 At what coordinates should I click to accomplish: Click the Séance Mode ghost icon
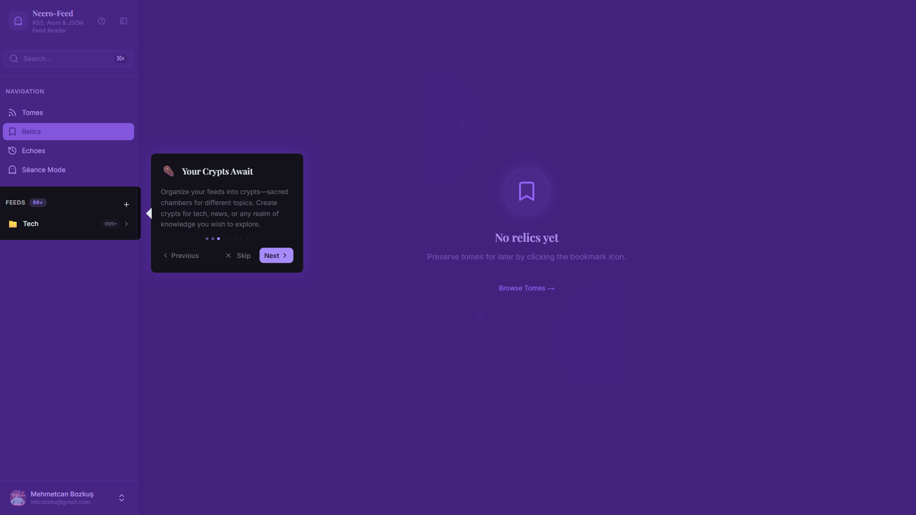click(12, 170)
